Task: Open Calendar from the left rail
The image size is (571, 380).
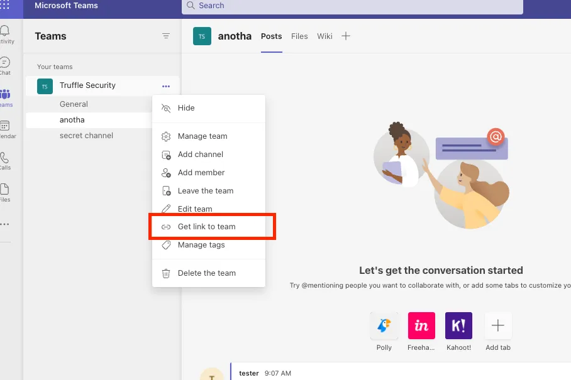Action: (6, 130)
